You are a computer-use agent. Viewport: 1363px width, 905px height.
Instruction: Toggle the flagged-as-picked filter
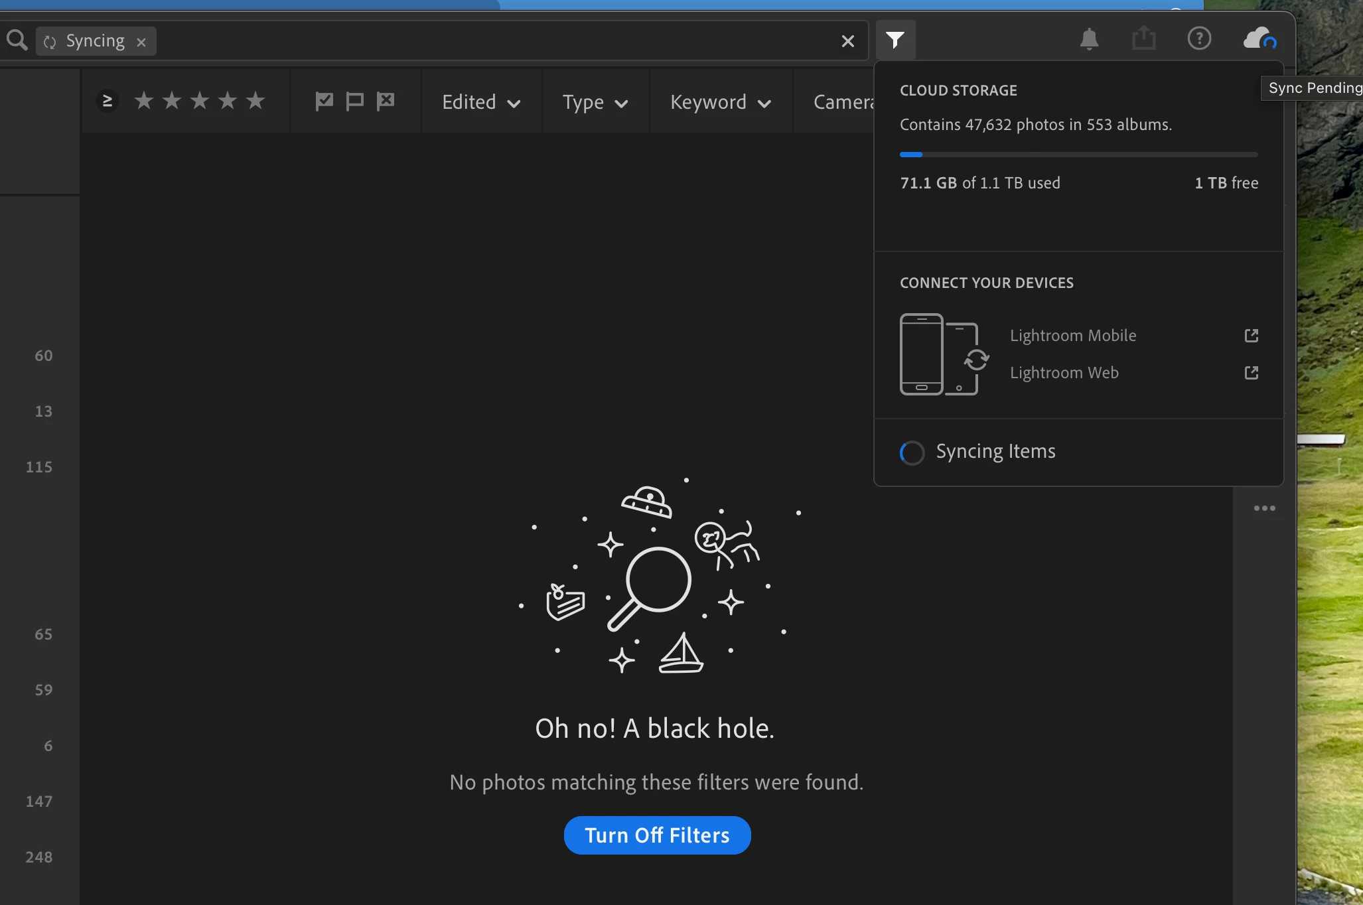point(324,102)
